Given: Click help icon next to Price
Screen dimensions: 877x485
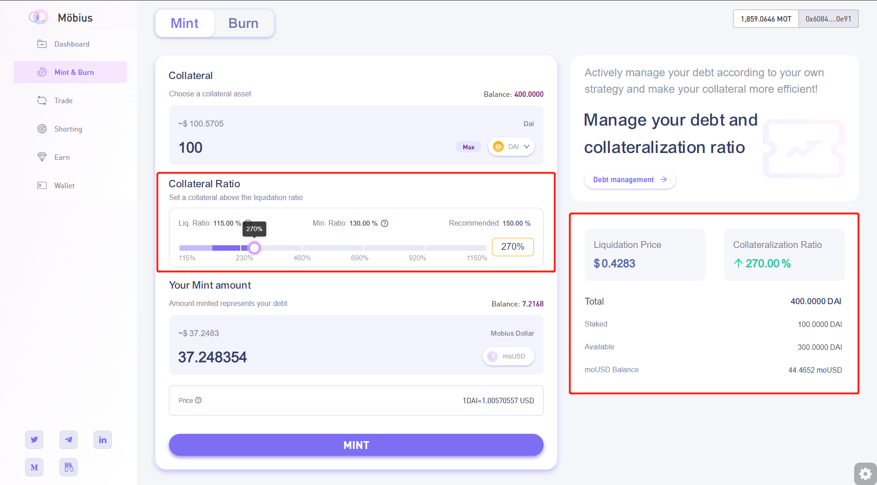Looking at the screenshot, I should pyautogui.click(x=198, y=400).
